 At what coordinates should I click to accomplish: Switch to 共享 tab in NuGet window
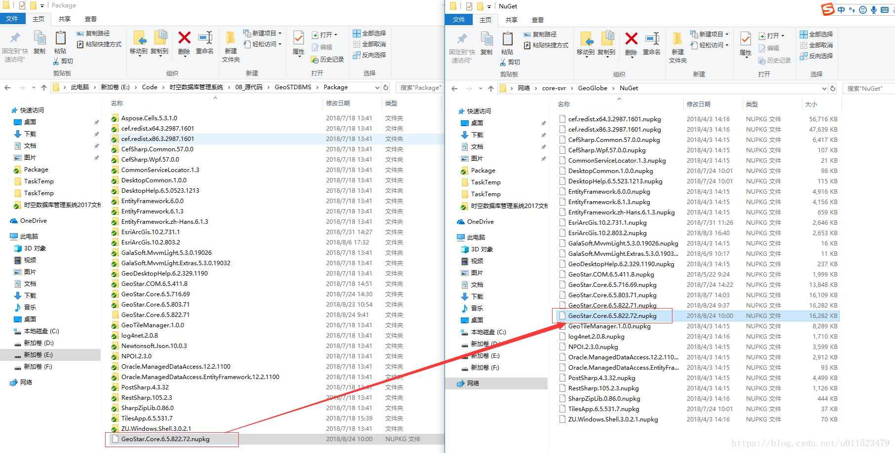[512, 20]
